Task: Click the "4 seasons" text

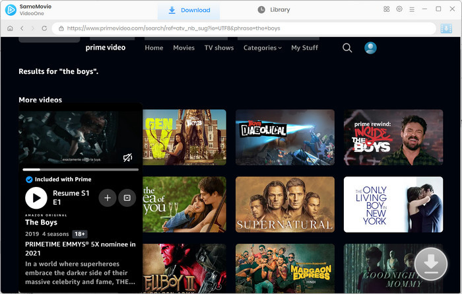Action: (x=55, y=234)
